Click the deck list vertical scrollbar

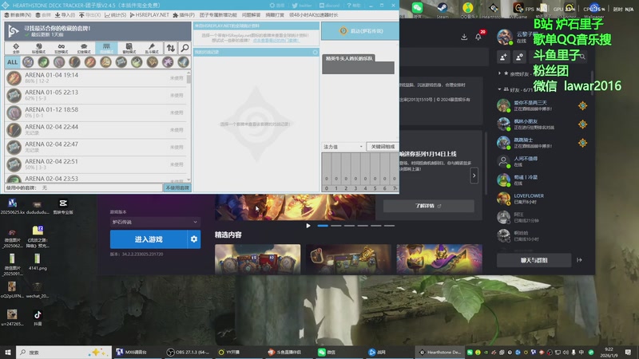point(189,126)
